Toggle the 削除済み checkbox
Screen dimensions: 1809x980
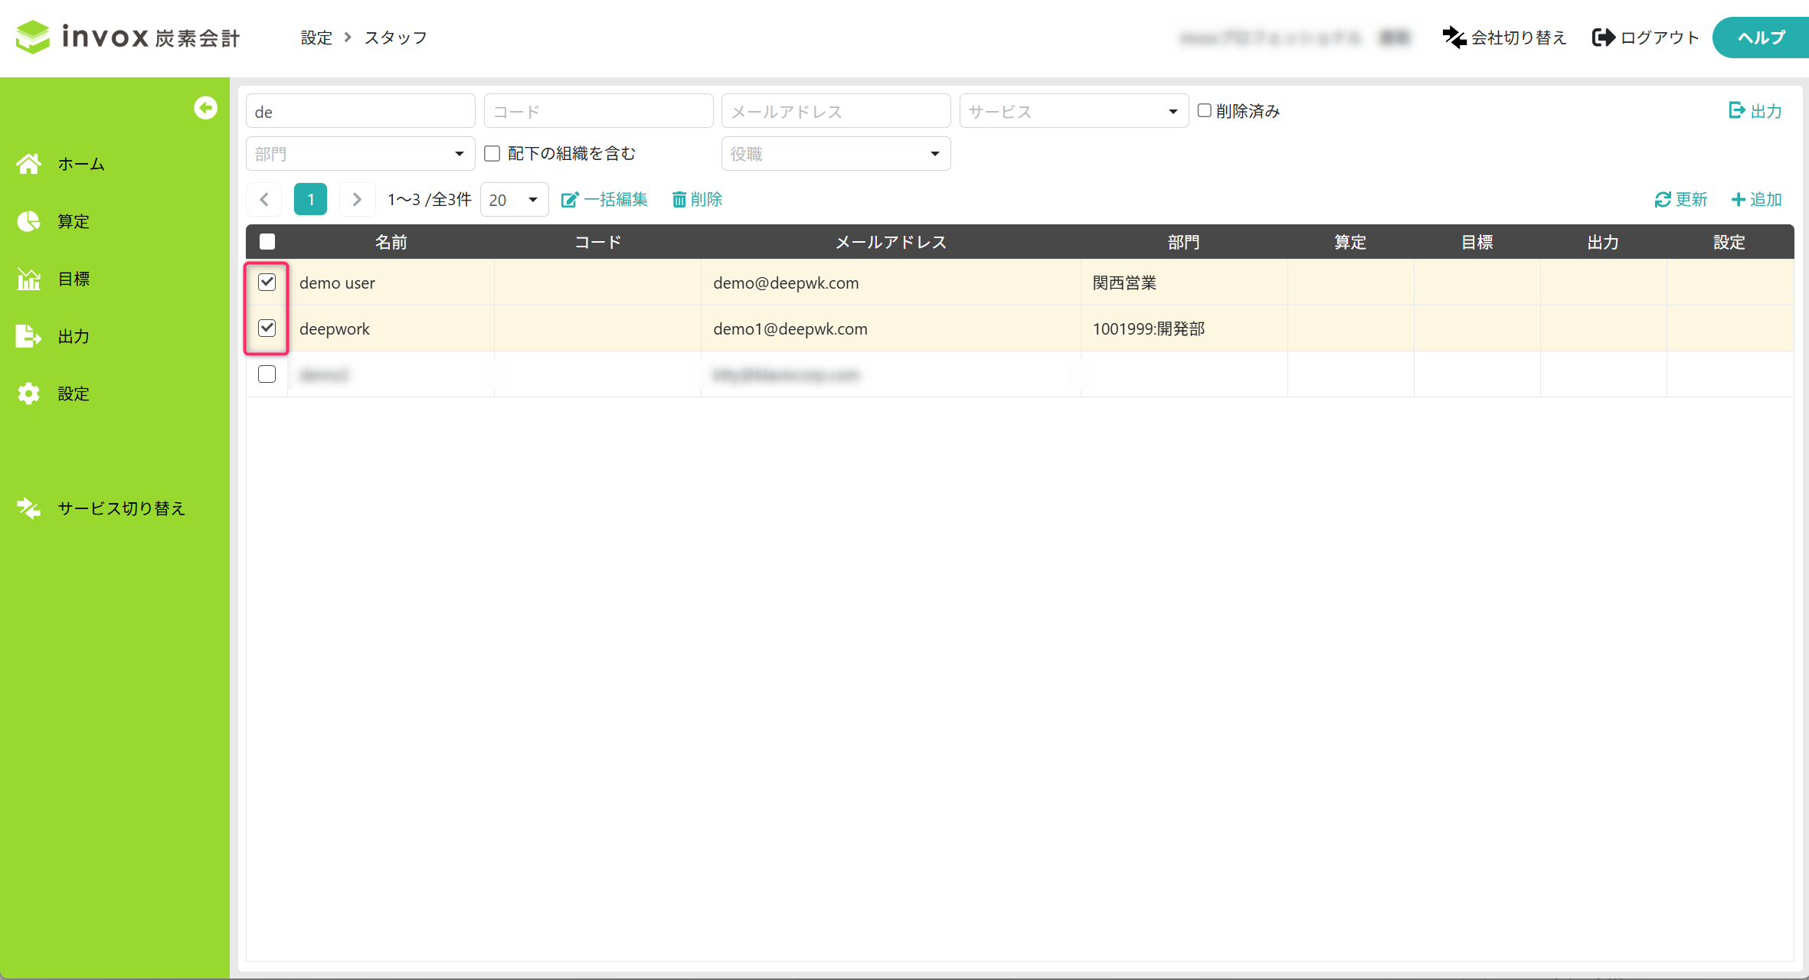(x=1204, y=111)
